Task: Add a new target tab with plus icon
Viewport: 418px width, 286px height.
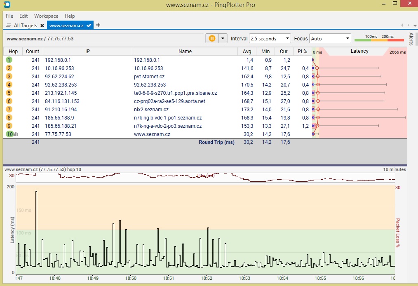Action: [98, 25]
